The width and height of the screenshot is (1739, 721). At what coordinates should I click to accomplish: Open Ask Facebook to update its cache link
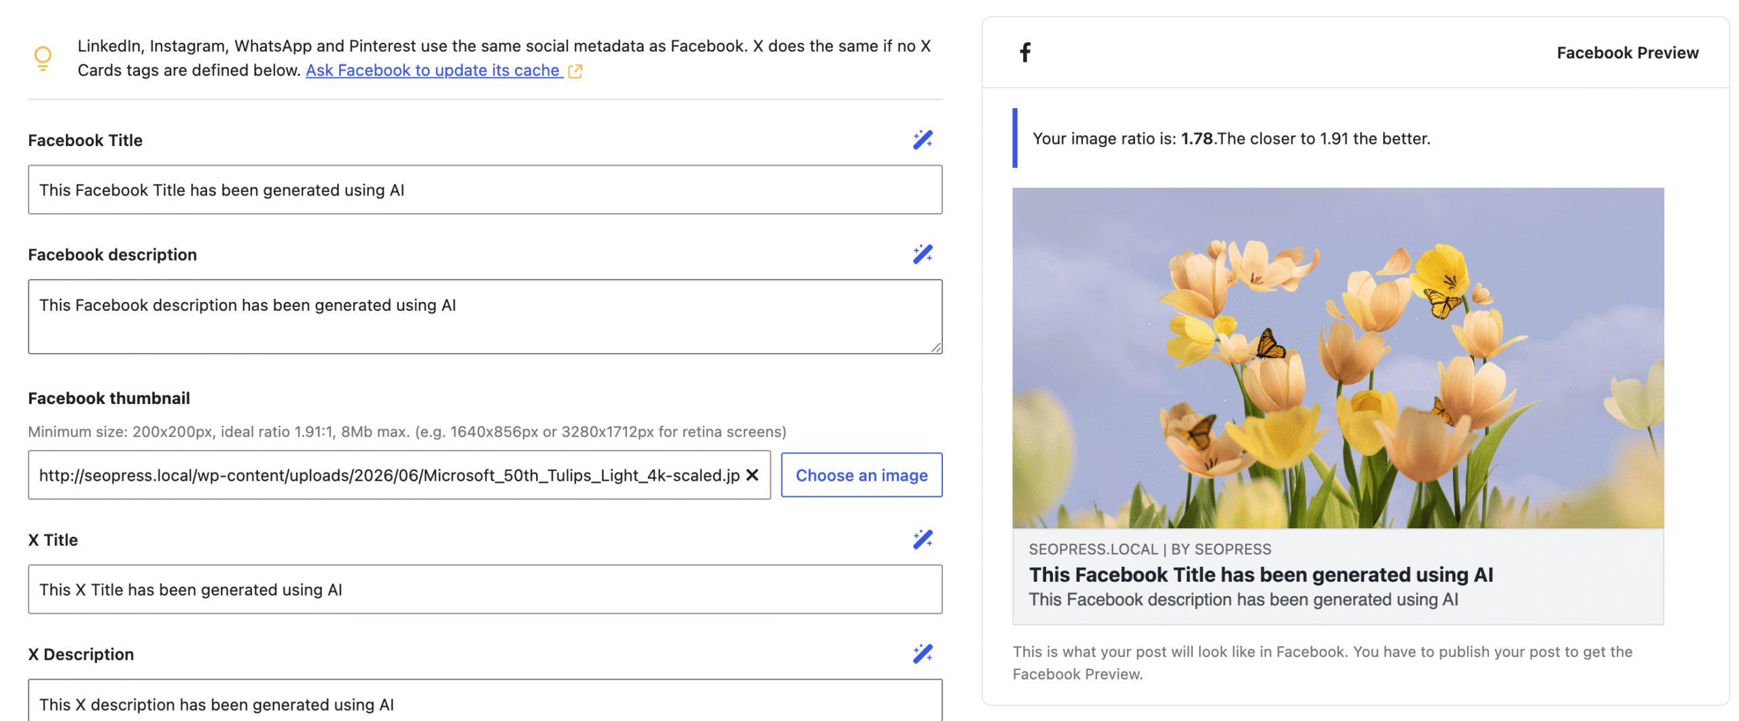pyautogui.click(x=434, y=70)
